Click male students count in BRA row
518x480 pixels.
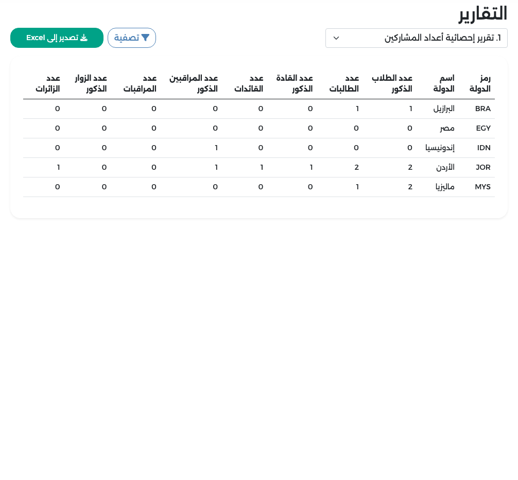410,109
